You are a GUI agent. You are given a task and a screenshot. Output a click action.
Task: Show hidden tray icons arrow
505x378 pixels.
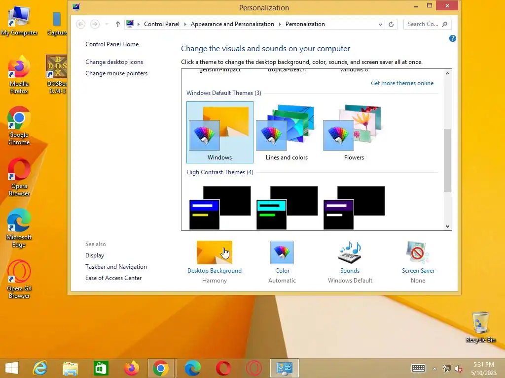434,369
